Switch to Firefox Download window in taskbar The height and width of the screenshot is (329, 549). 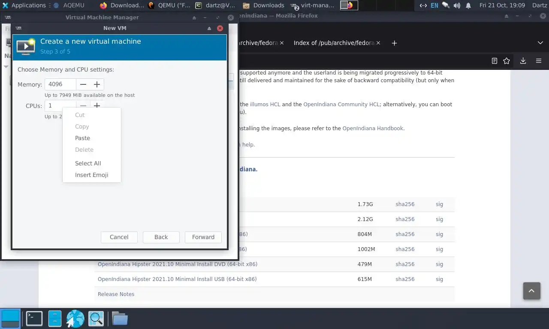click(122, 5)
